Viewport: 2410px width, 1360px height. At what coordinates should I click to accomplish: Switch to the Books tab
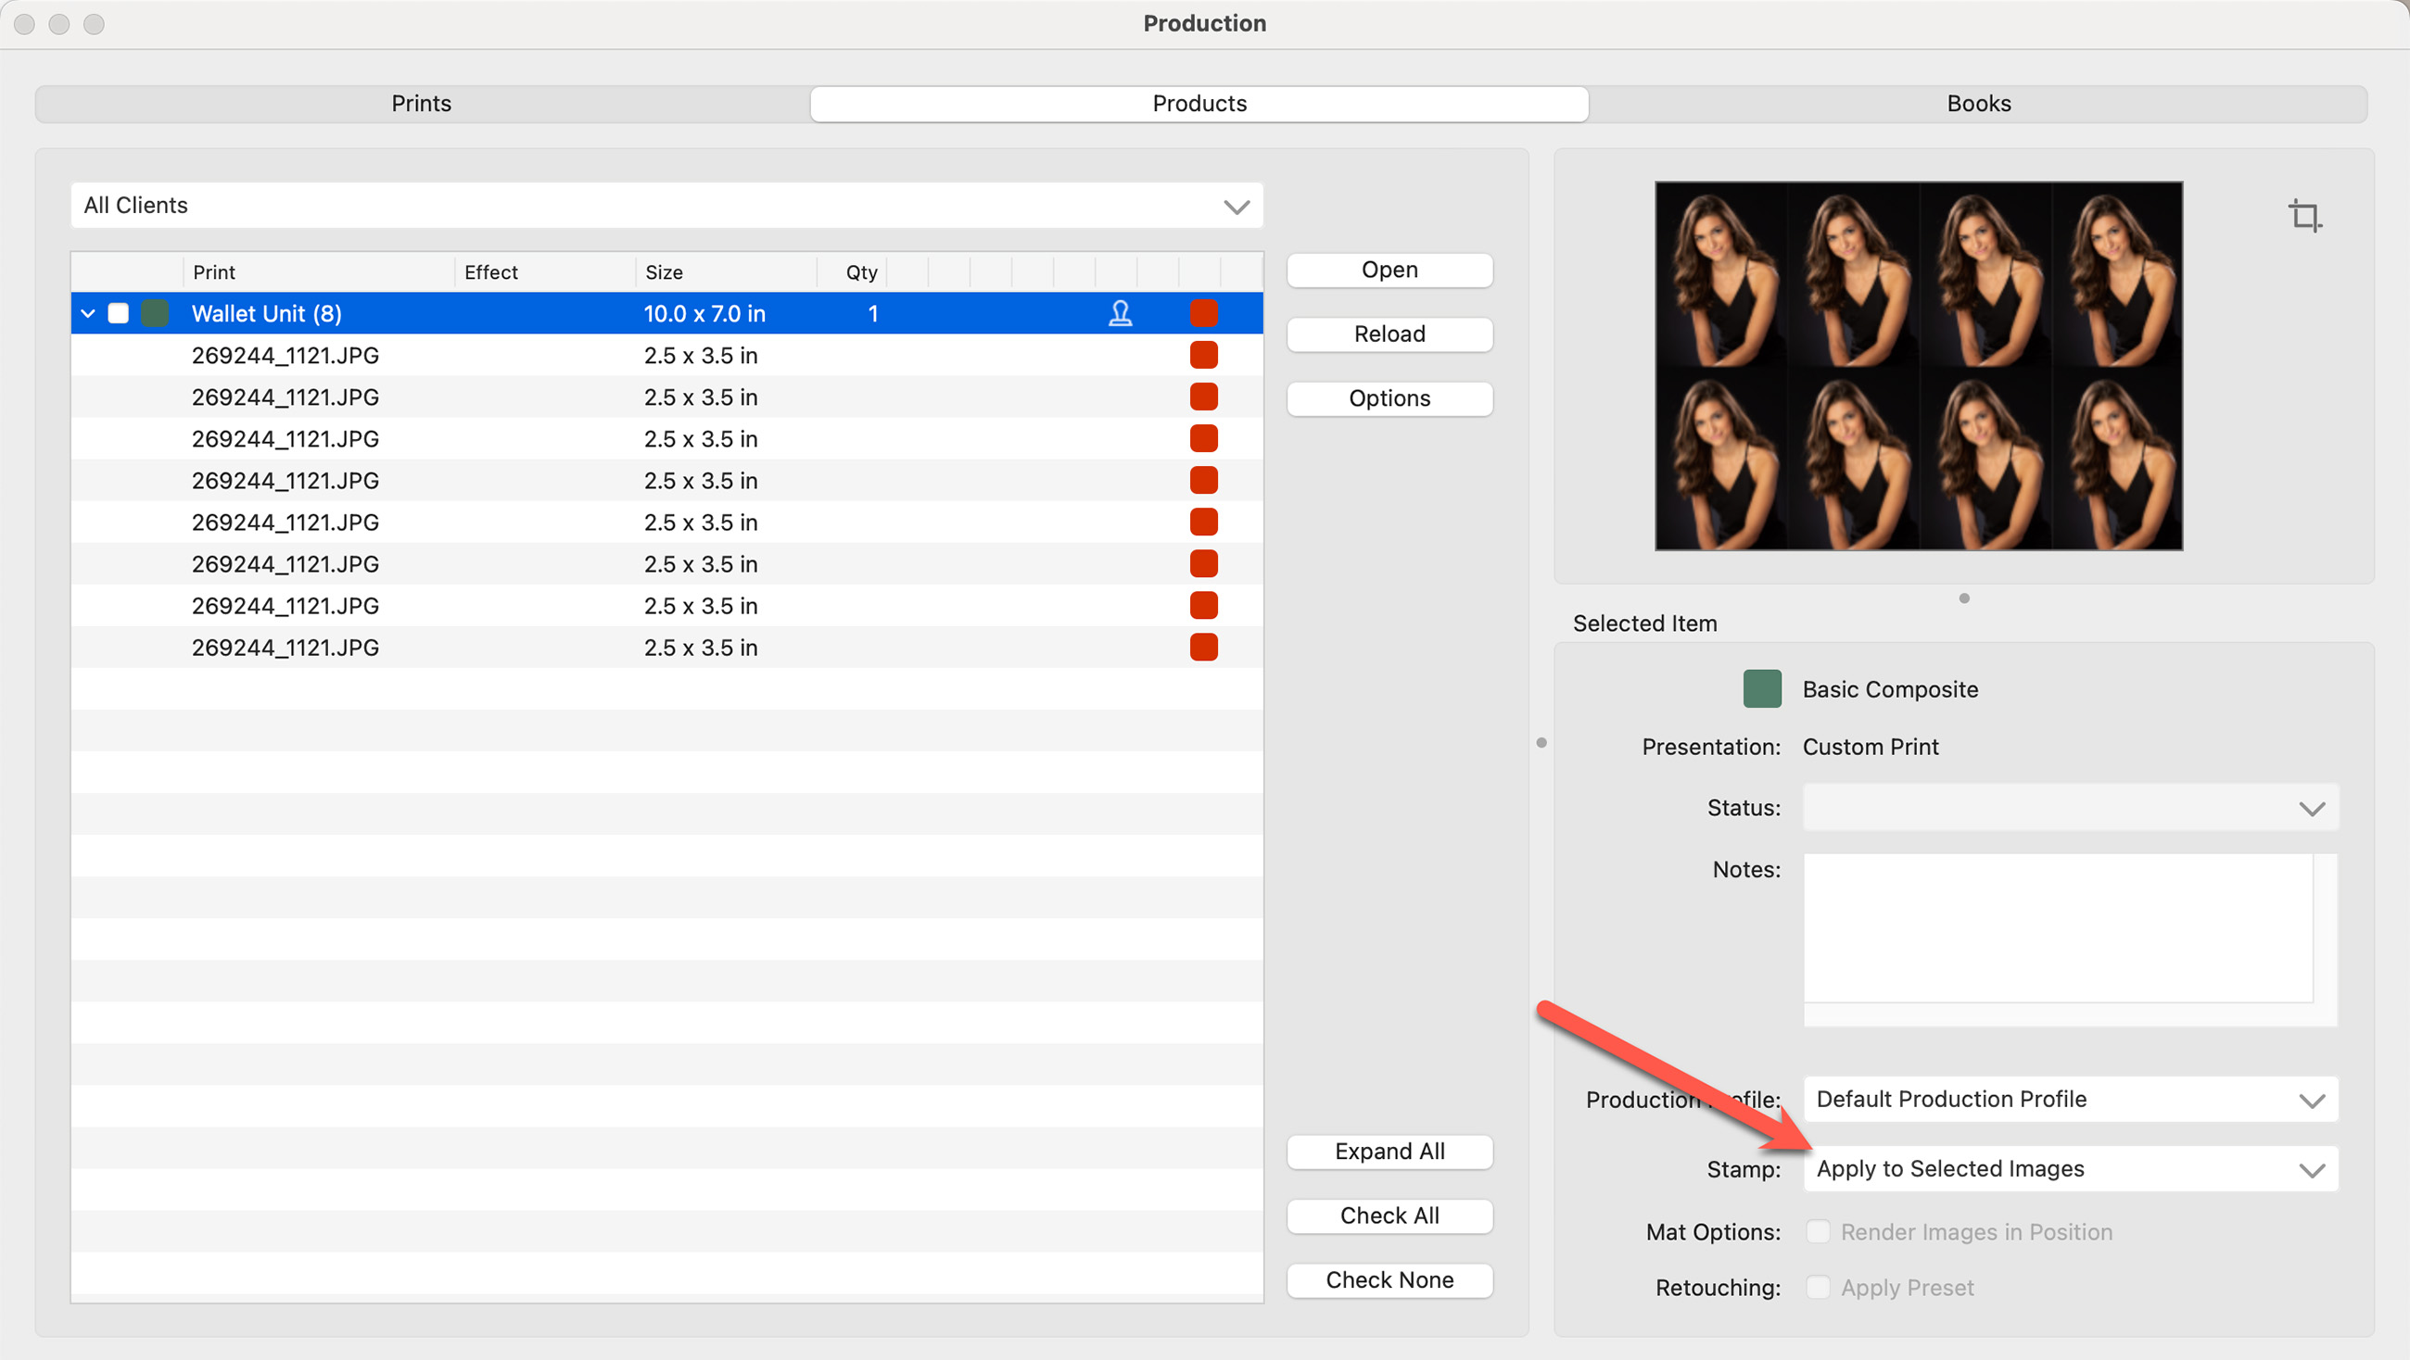point(1978,104)
